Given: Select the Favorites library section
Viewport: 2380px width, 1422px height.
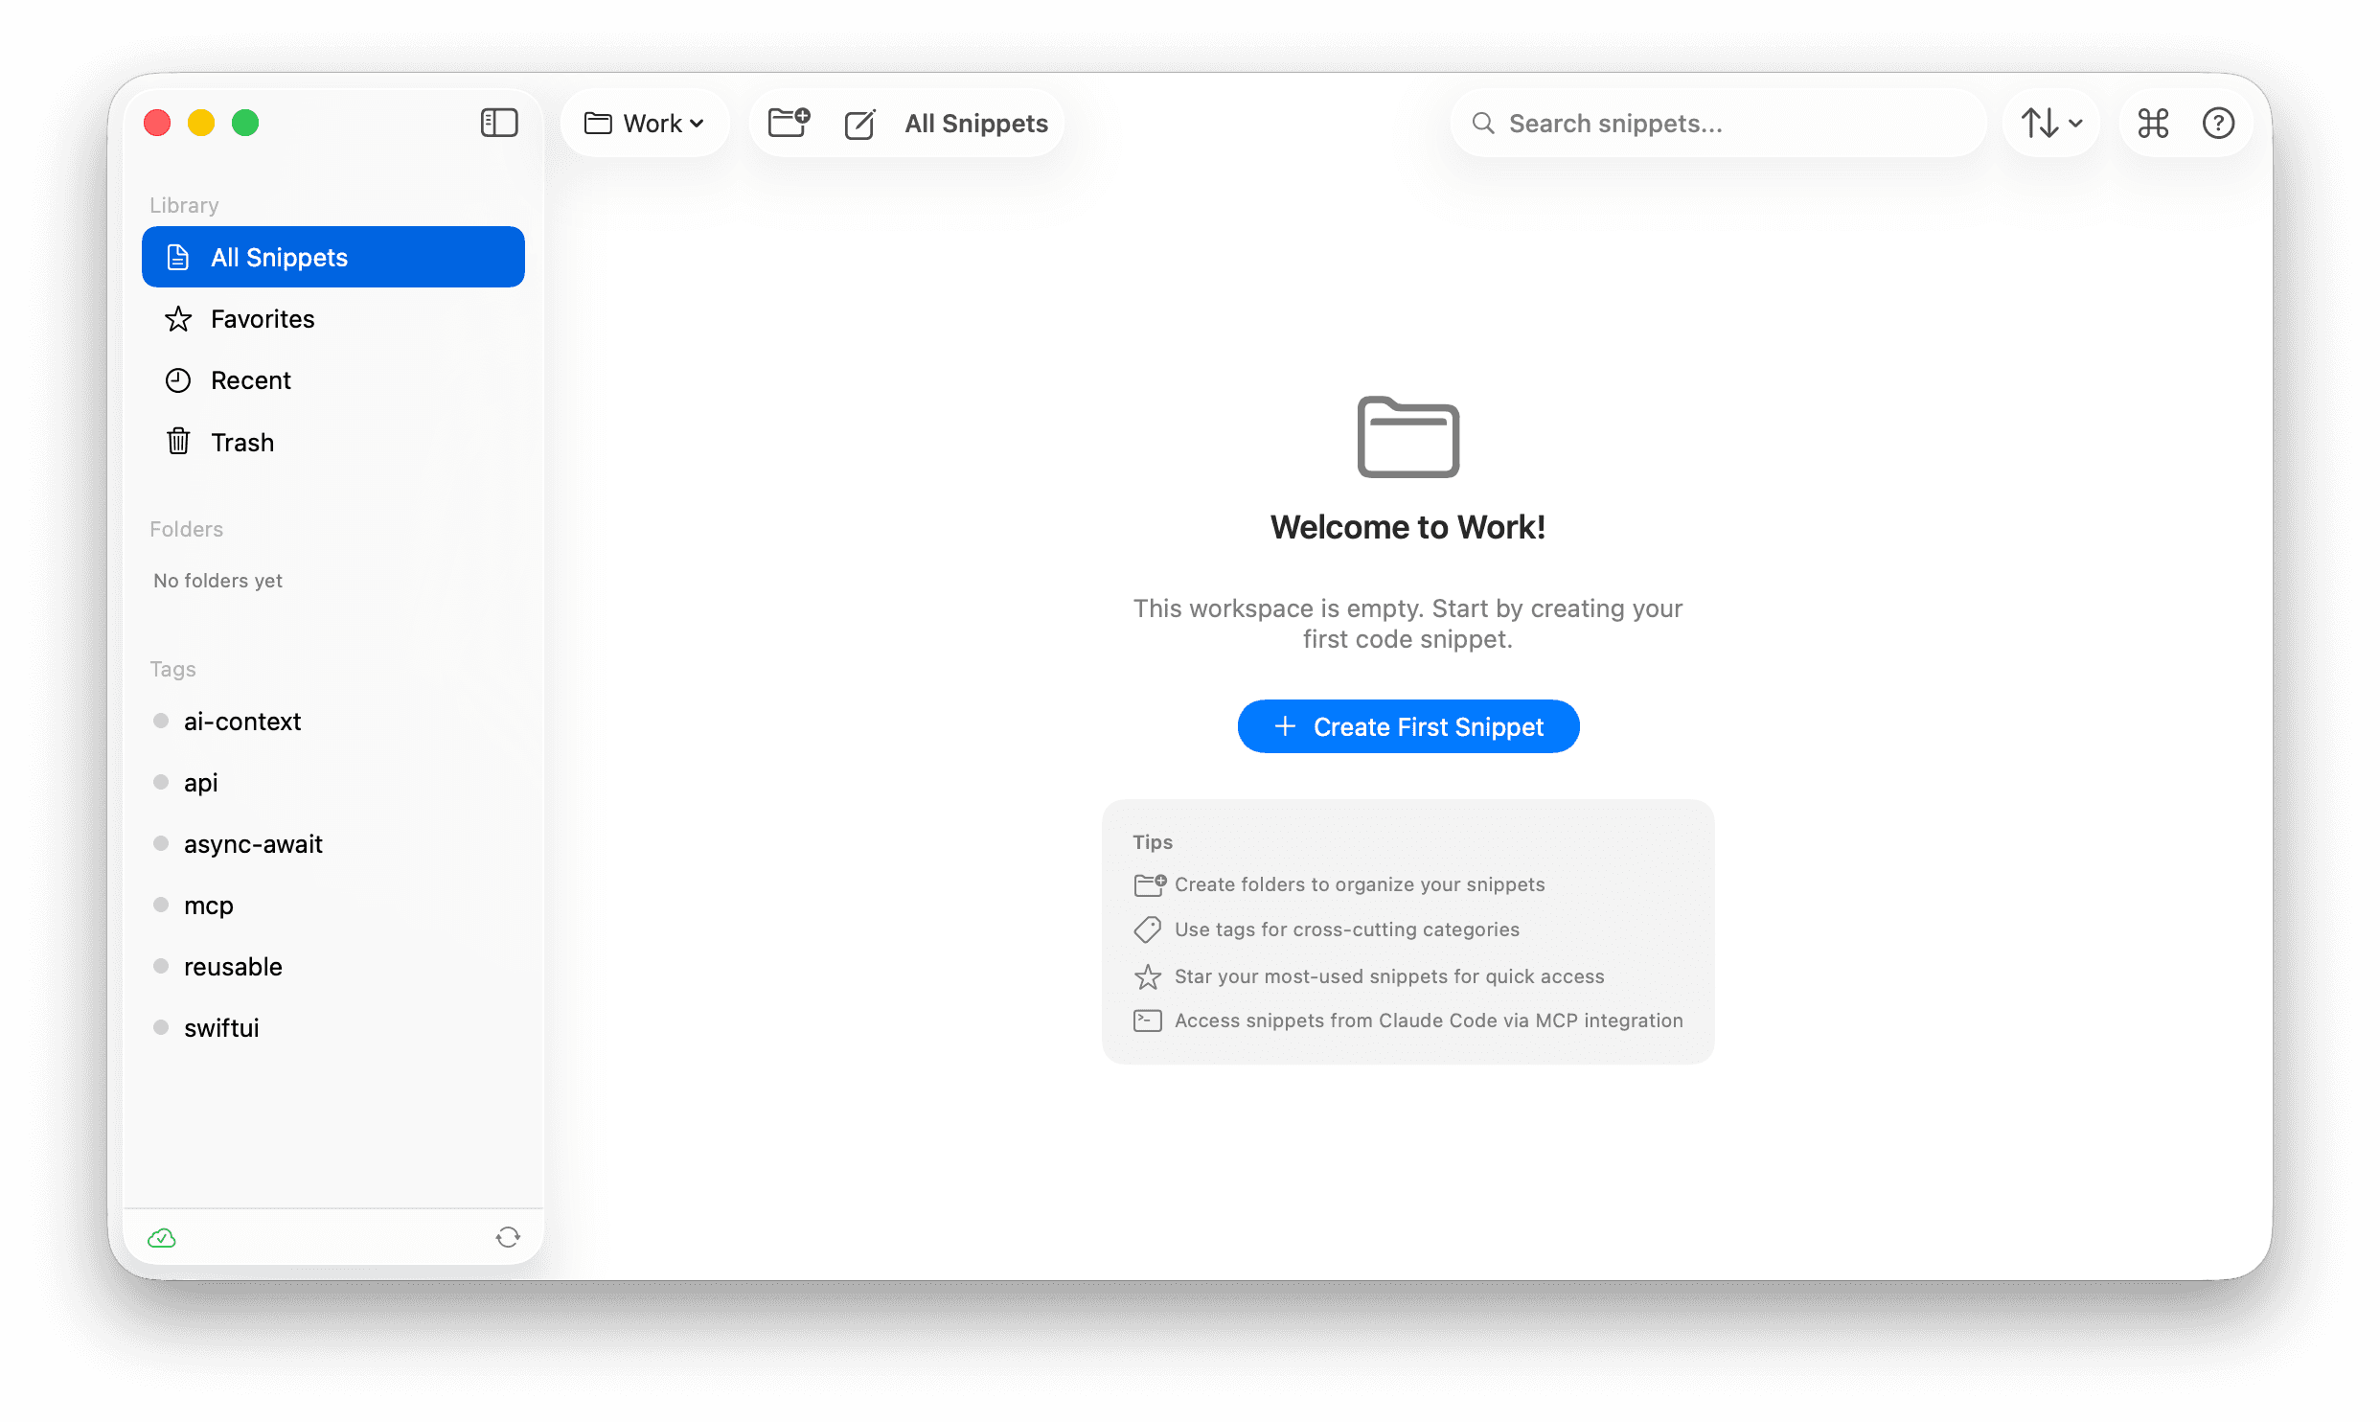Looking at the screenshot, I should point(262,318).
